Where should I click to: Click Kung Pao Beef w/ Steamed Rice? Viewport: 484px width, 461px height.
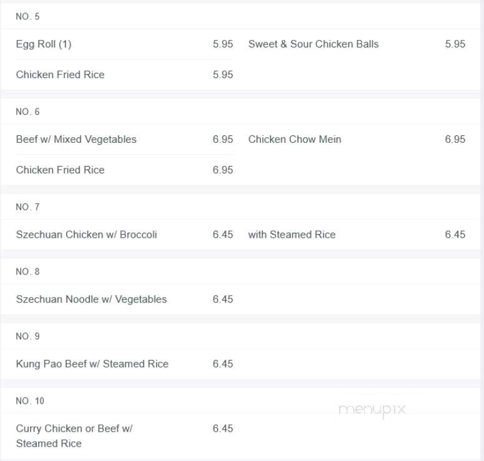tap(92, 364)
